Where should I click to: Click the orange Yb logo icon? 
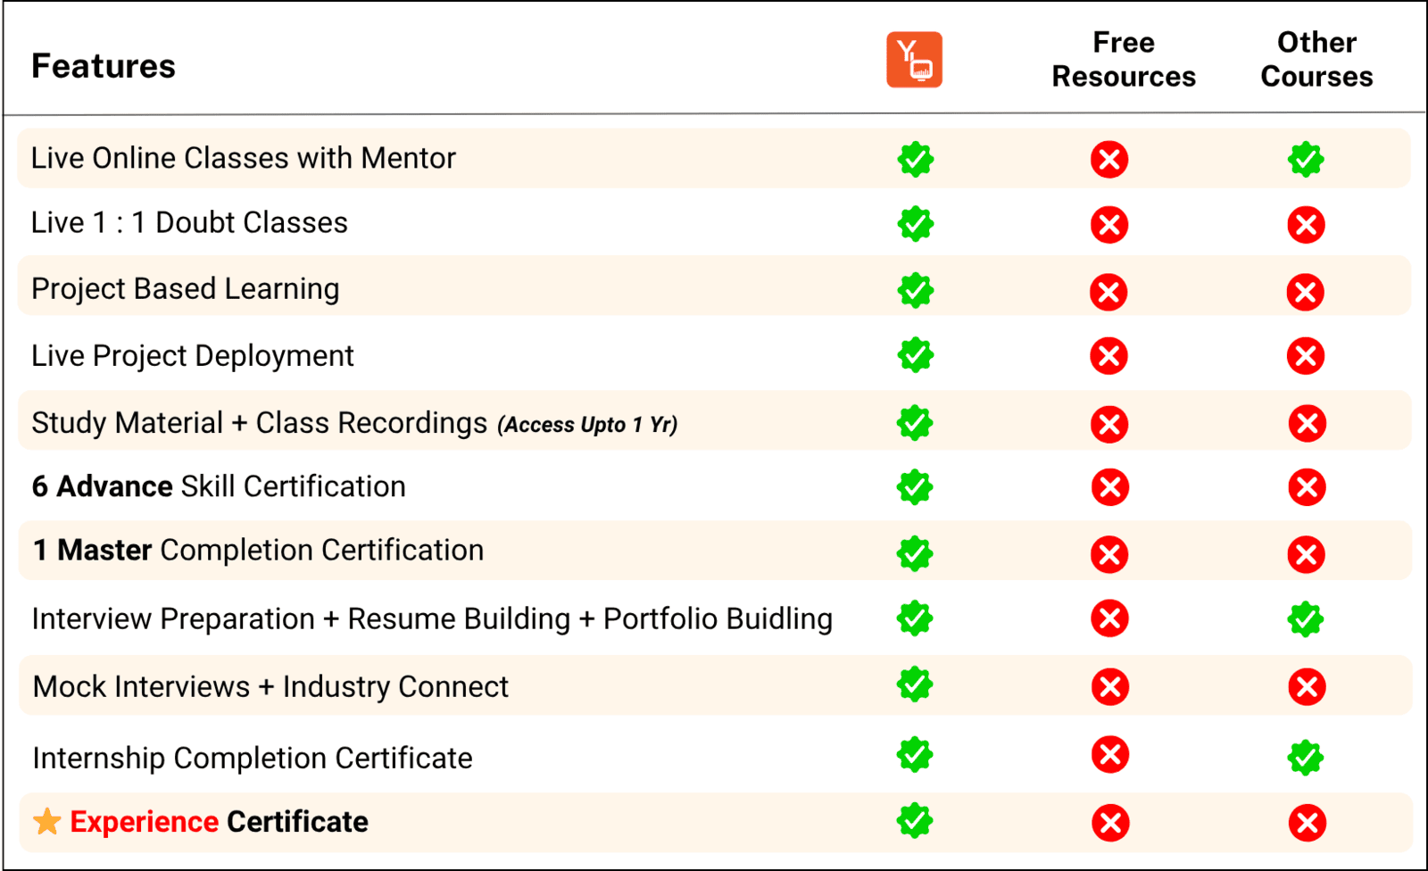coord(914,60)
